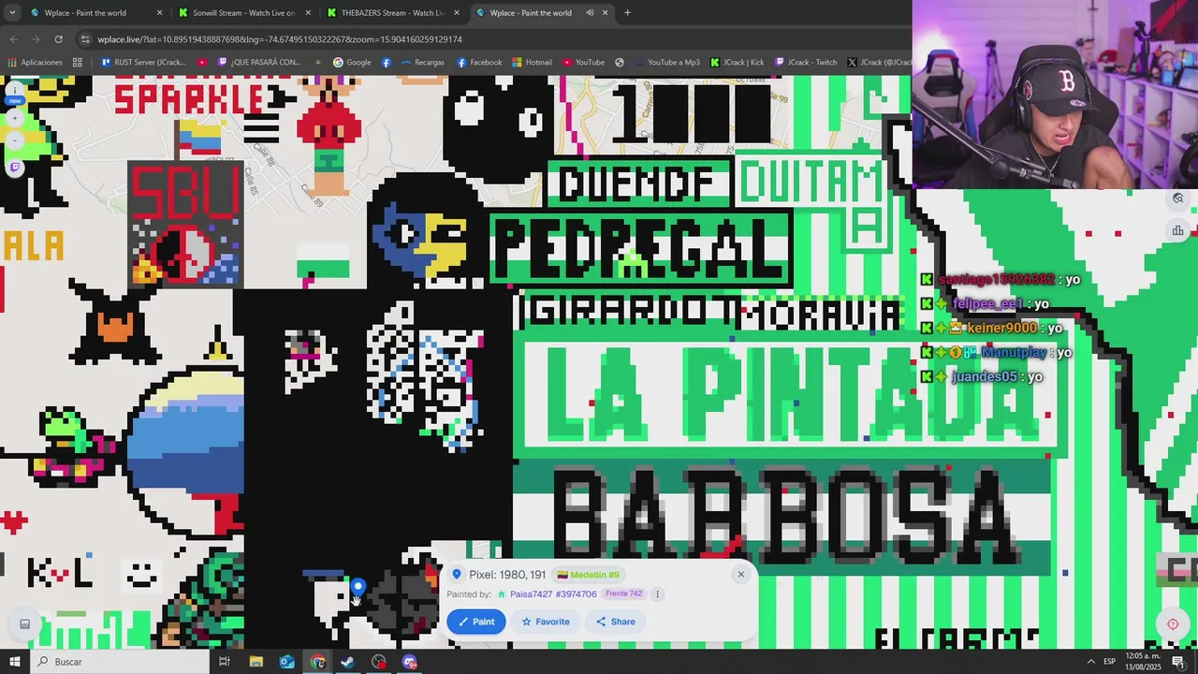The width and height of the screenshot is (1198, 674).
Task: Open Aplicaciones bookmarks shortcut
Action: tap(36, 63)
